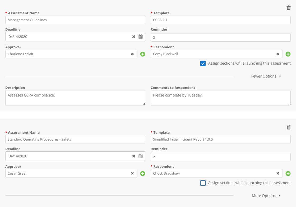Edit Reminder value for Management Guidelines assessment
The image size is (296, 207).
[220, 37]
